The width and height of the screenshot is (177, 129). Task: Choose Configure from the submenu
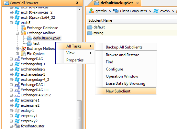coord(126,69)
